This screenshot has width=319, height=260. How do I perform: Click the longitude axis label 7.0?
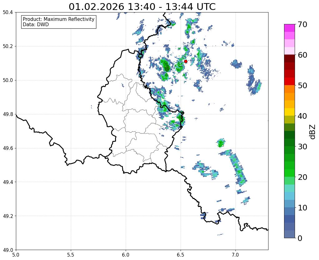[236, 255]
